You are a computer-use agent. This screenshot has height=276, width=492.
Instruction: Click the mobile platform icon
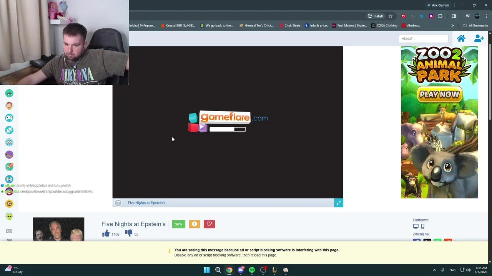click(x=423, y=226)
